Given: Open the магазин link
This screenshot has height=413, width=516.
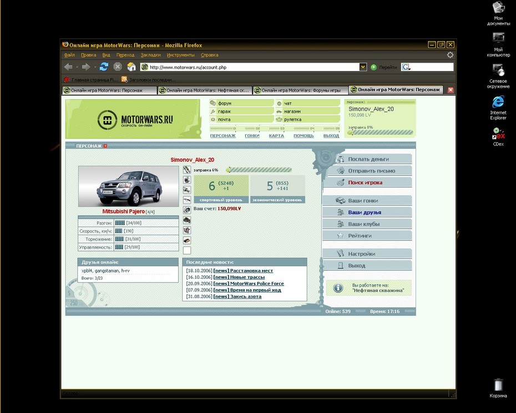Looking at the screenshot, I should coord(308,112).
